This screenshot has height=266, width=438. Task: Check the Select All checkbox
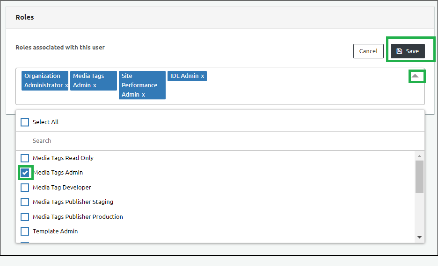coord(25,122)
